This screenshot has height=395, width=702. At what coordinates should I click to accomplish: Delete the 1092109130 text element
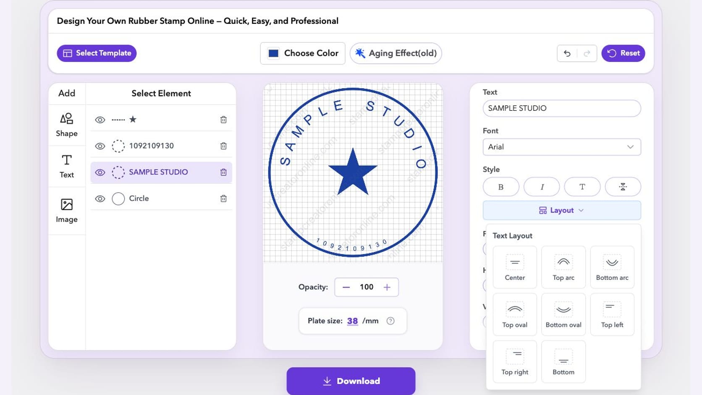[223, 146]
